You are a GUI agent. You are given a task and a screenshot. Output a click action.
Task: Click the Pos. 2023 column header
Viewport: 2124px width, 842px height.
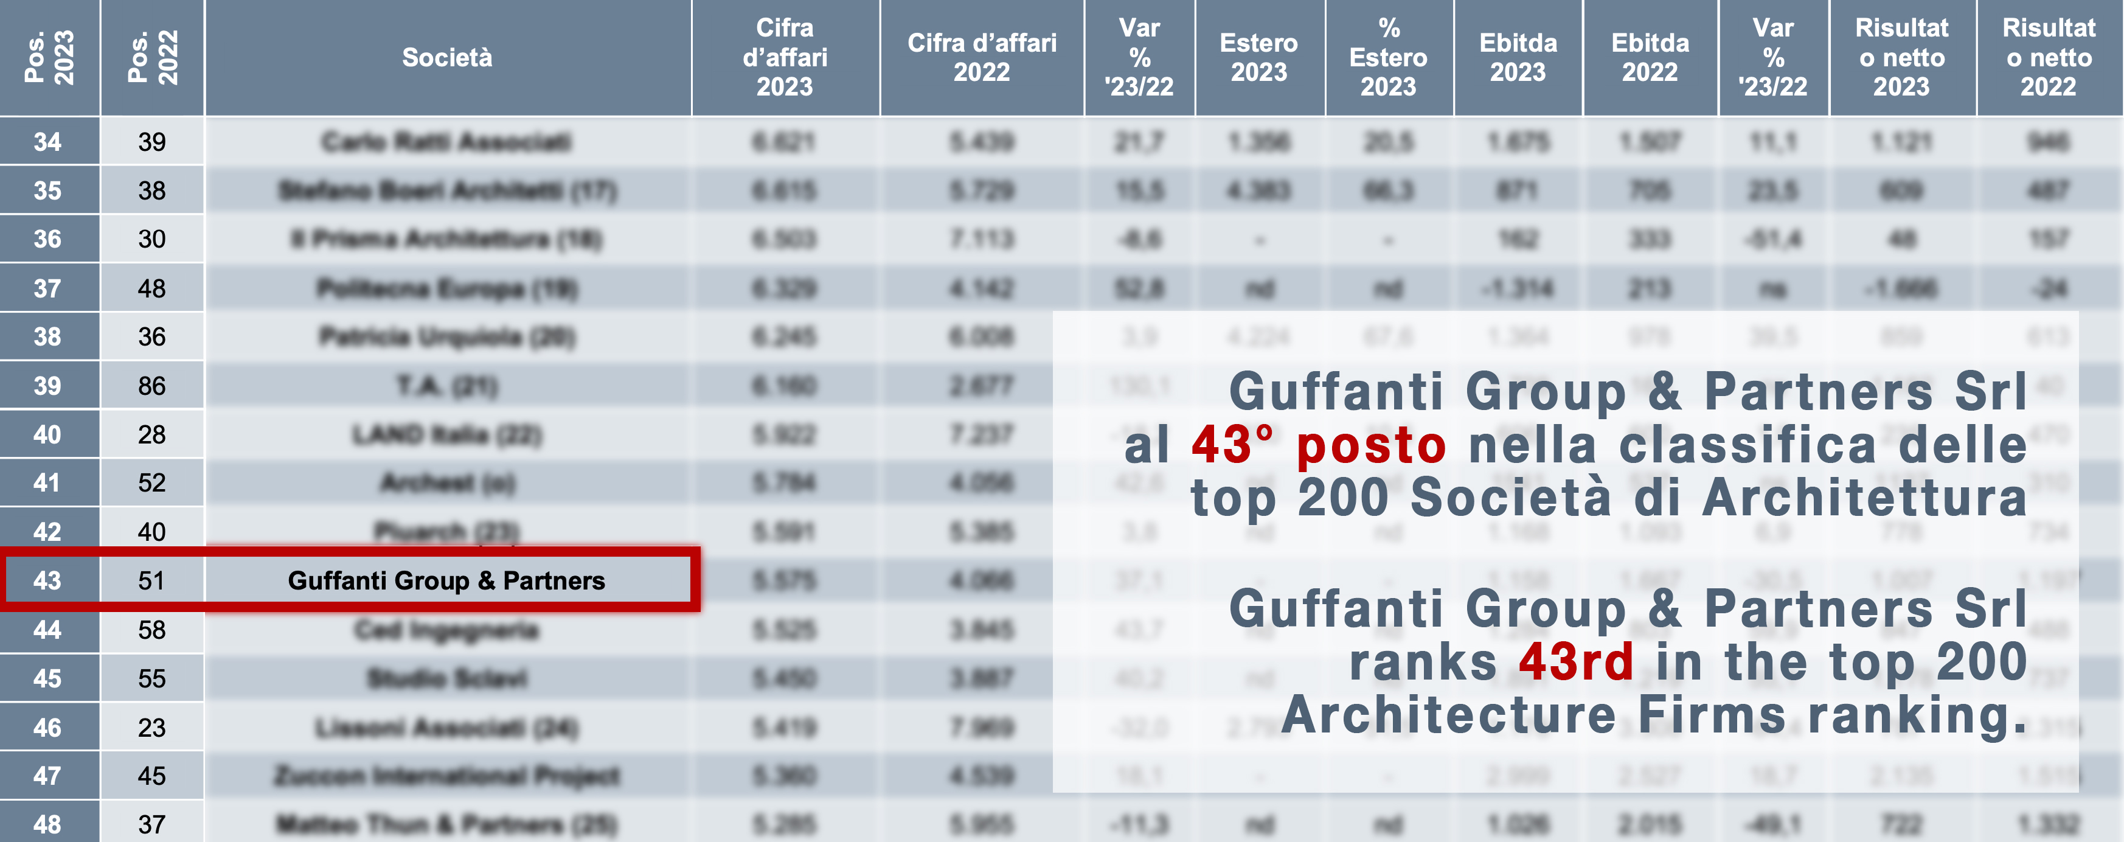49,57
